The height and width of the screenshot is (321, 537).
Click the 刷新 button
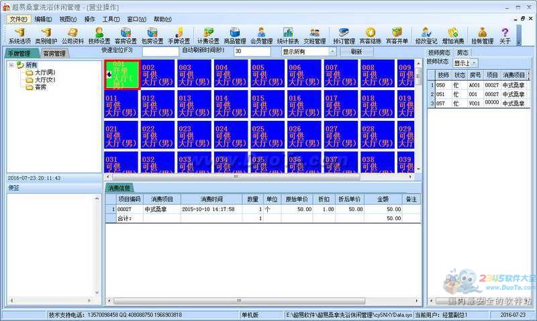[x=356, y=52]
